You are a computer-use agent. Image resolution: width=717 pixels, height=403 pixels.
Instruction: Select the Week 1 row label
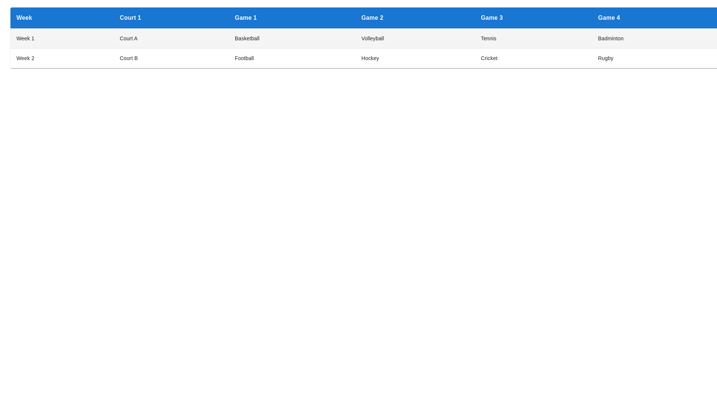(x=25, y=38)
